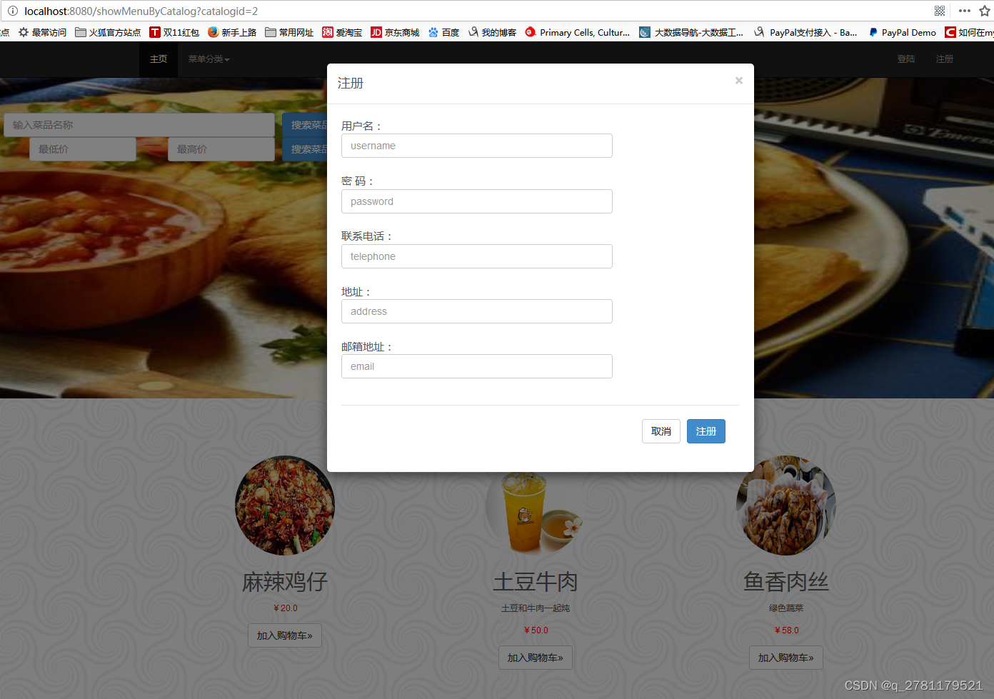
Task: Focus the email input field
Action: coord(477,366)
